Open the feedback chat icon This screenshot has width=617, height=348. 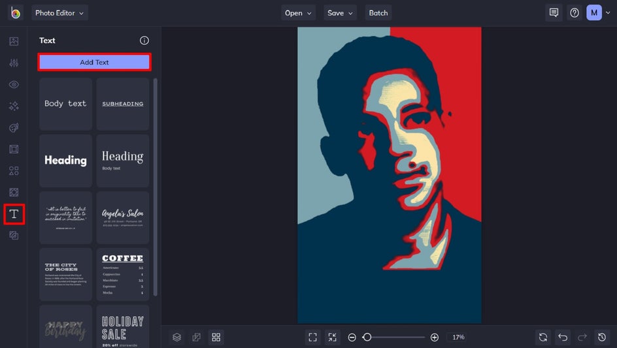tap(554, 12)
